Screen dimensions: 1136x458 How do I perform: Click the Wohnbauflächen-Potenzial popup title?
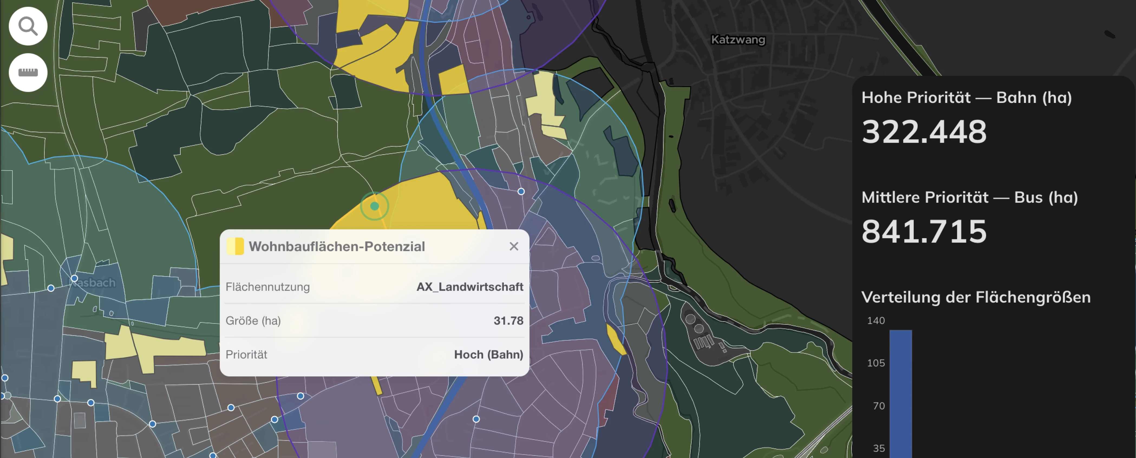tap(337, 246)
